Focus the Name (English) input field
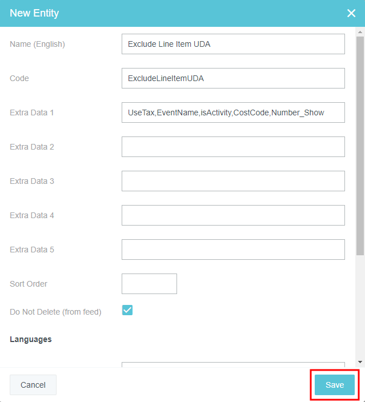 point(233,44)
